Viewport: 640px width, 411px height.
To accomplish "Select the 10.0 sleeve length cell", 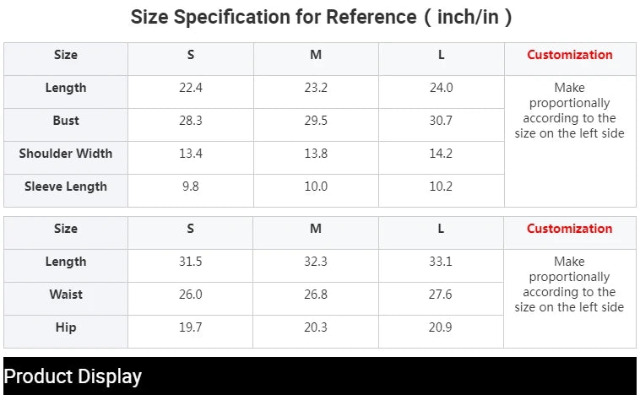I will 316,187.
